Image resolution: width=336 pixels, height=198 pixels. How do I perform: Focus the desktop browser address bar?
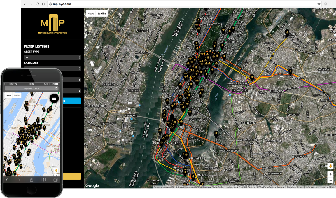(185, 4)
